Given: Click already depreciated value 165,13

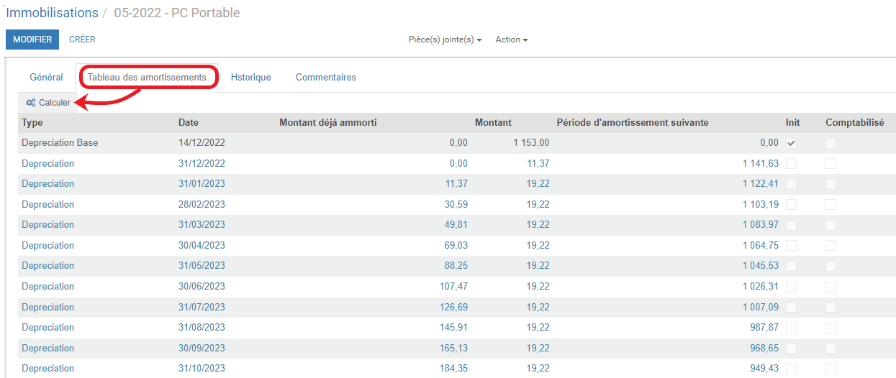Looking at the screenshot, I should [x=453, y=349].
